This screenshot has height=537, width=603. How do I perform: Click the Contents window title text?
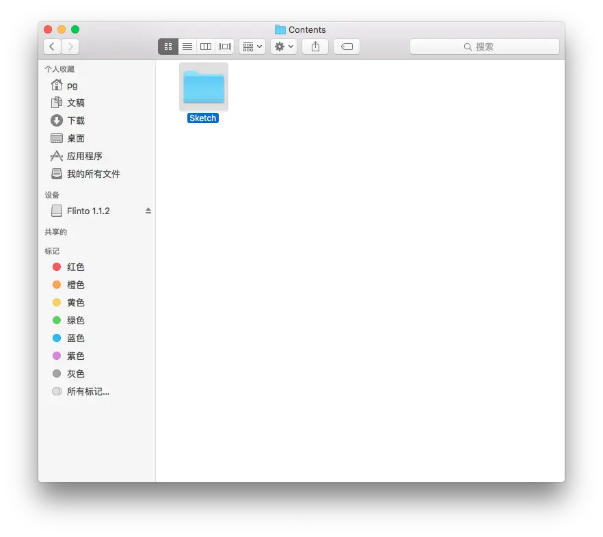coord(307,29)
